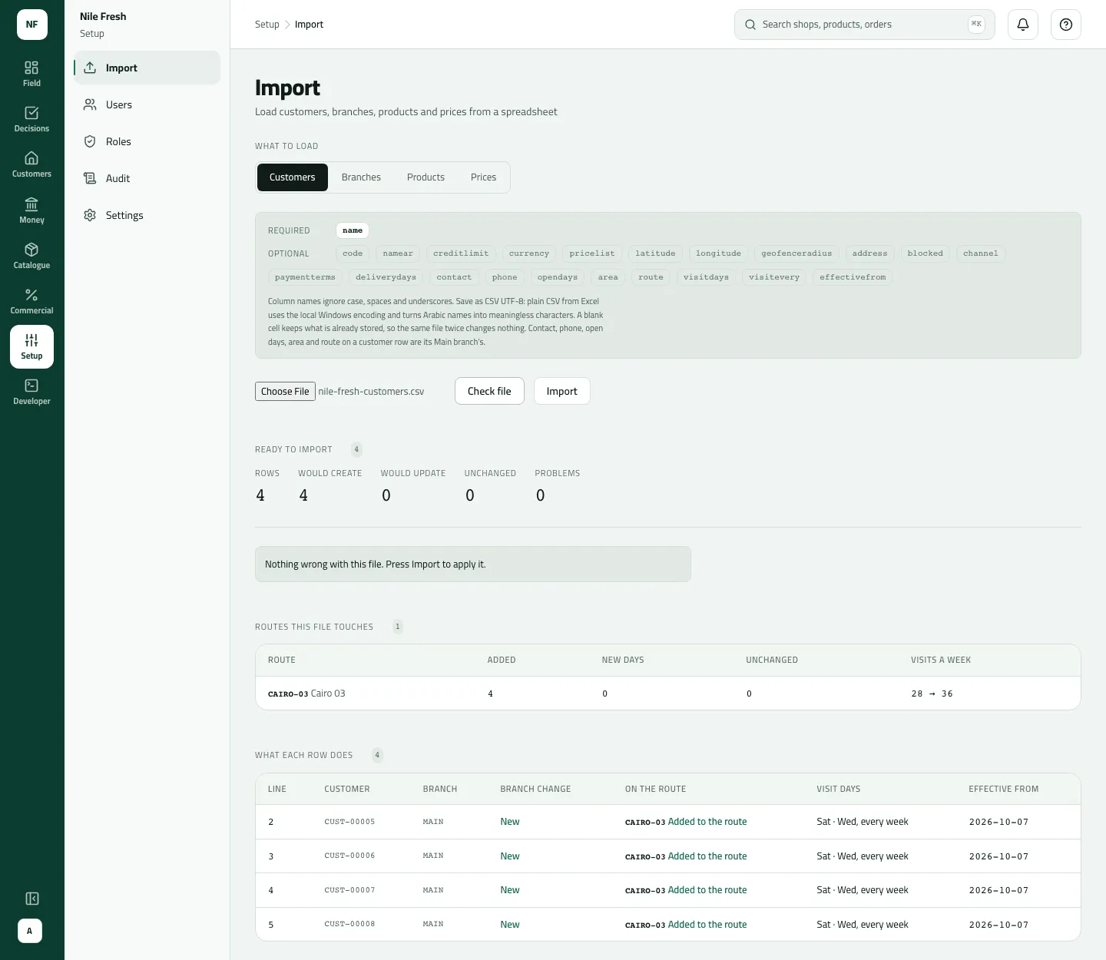Open Roles in the Setup menu
Viewport: 1106px width, 960px height.
click(x=147, y=141)
